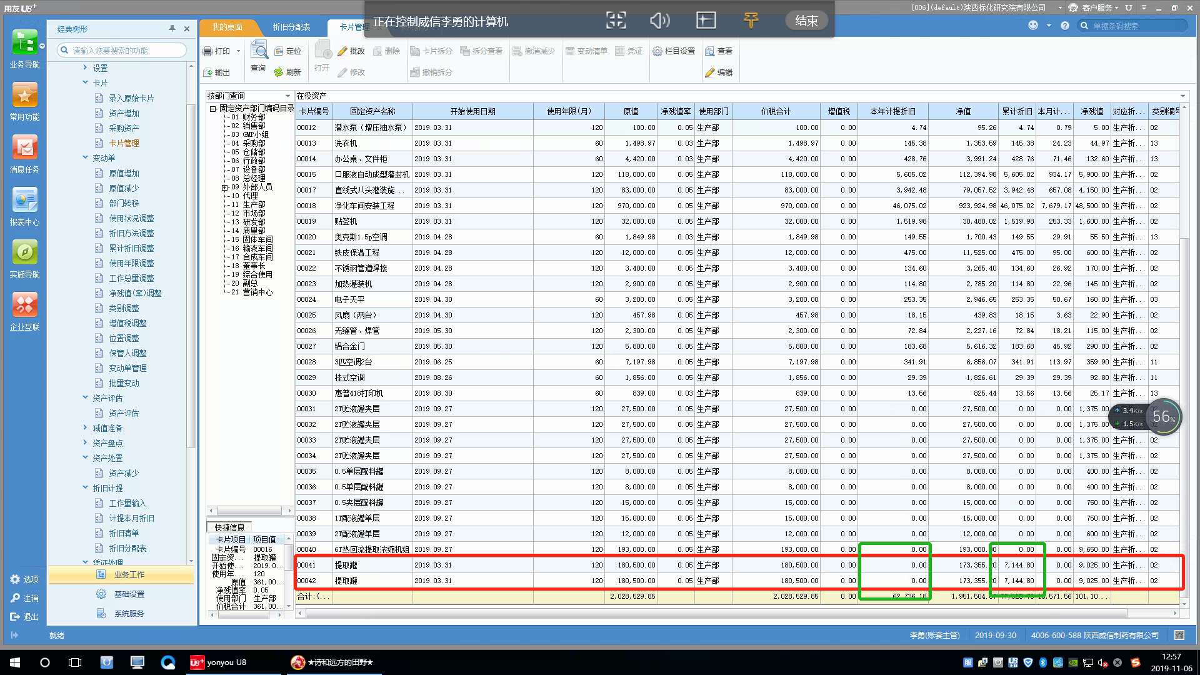Collapse the 卡片 tree node
Viewport: 1200px width, 675px height.
tap(85, 82)
